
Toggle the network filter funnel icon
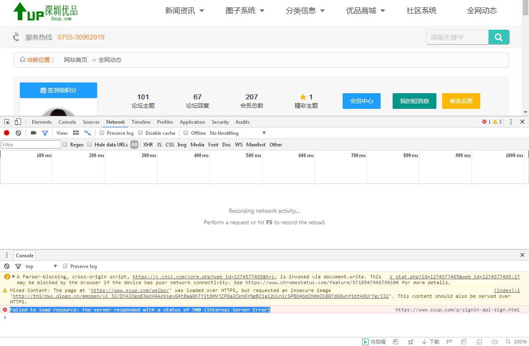45,133
